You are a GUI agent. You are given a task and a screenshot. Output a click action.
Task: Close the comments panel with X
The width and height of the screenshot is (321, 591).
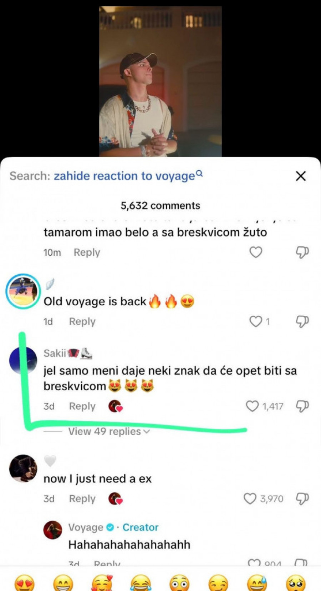pos(301,176)
